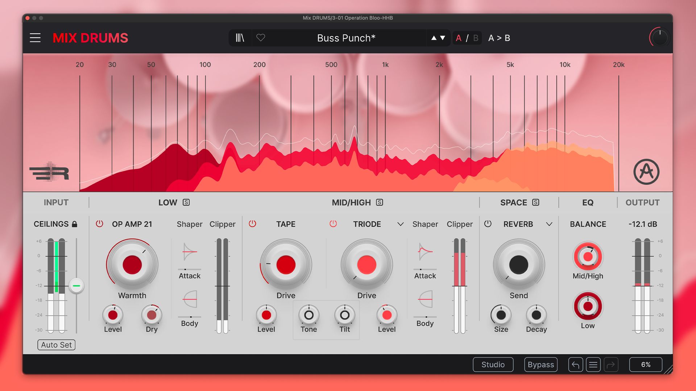The height and width of the screenshot is (391, 696).
Task: Copy settings with A > B
Action: point(499,38)
